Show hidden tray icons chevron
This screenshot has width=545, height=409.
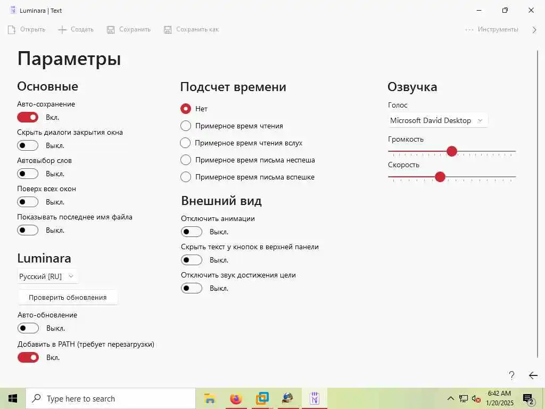(x=450, y=398)
